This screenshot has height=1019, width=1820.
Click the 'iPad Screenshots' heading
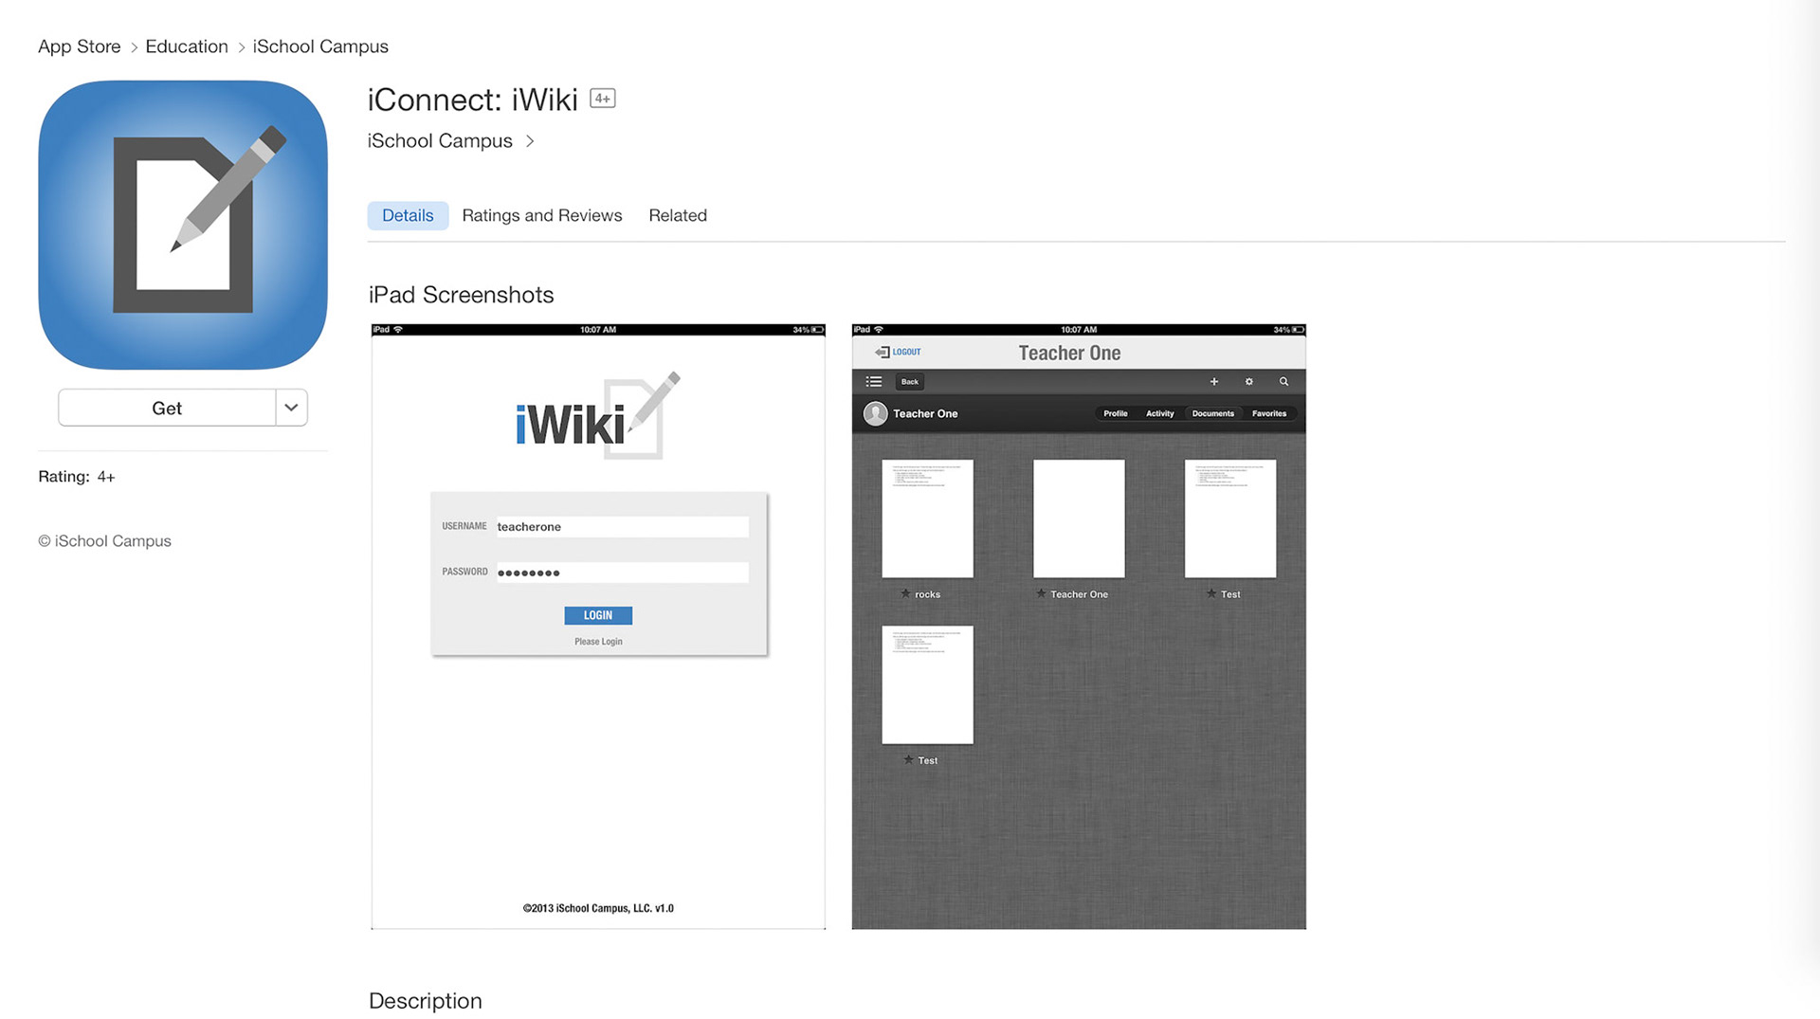(x=461, y=295)
